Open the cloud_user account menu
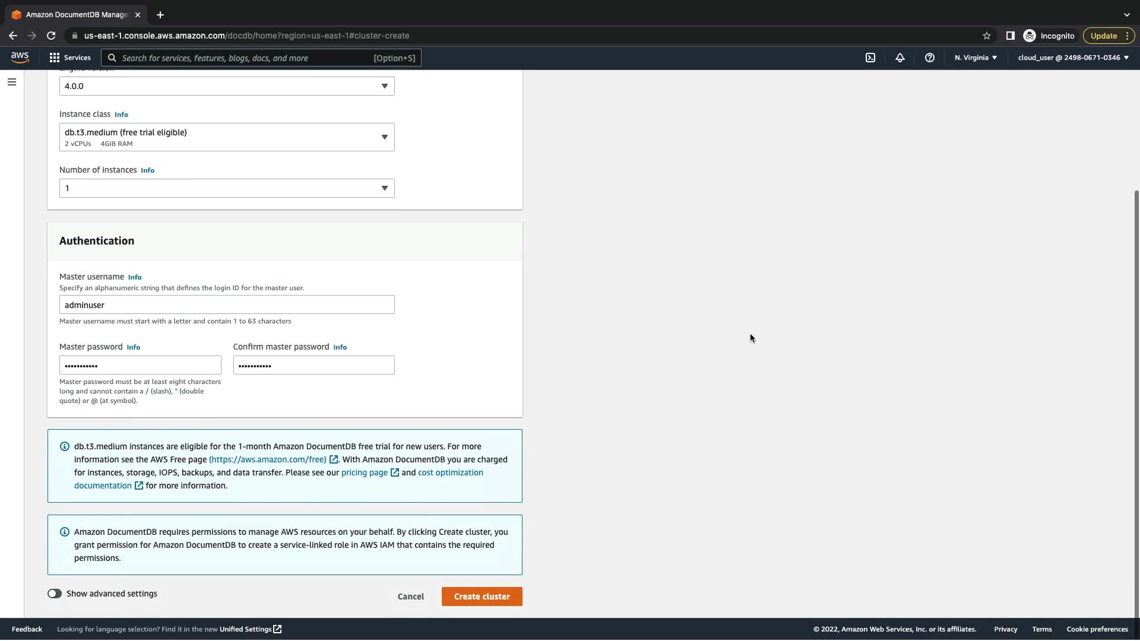Screen dimensions: 1140x641 coord(1072,58)
